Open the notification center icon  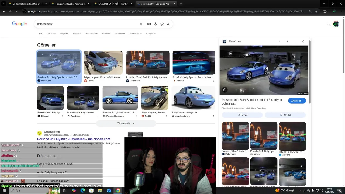coord(339,190)
